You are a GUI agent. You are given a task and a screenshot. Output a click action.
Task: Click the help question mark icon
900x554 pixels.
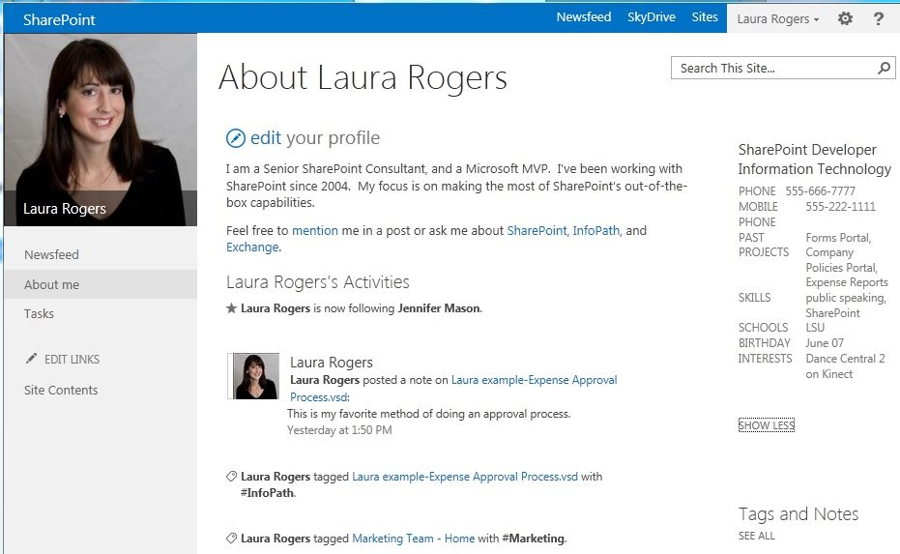coord(878,18)
